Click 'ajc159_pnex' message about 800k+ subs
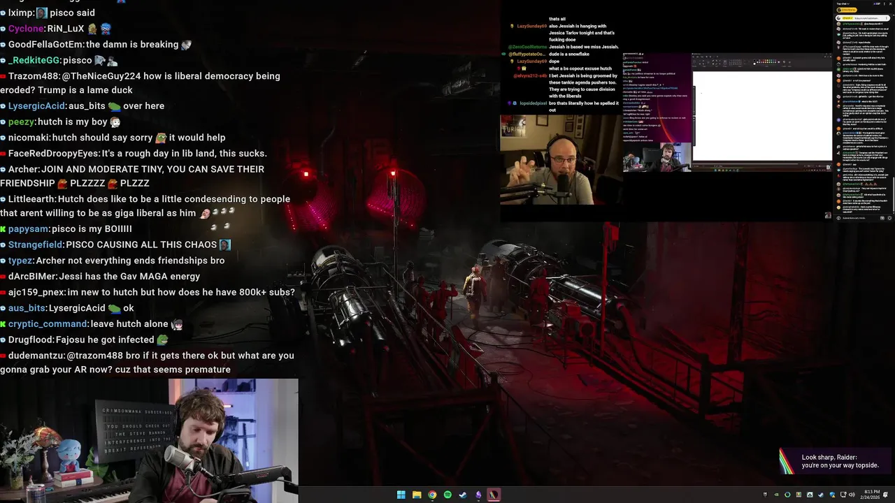The height and width of the screenshot is (503, 895). click(x=148, y=293)
